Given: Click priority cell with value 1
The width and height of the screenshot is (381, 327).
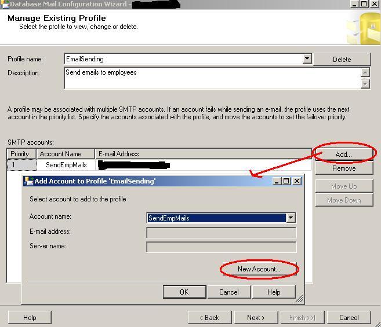Looking at the screenshot, I should point(22,165).
